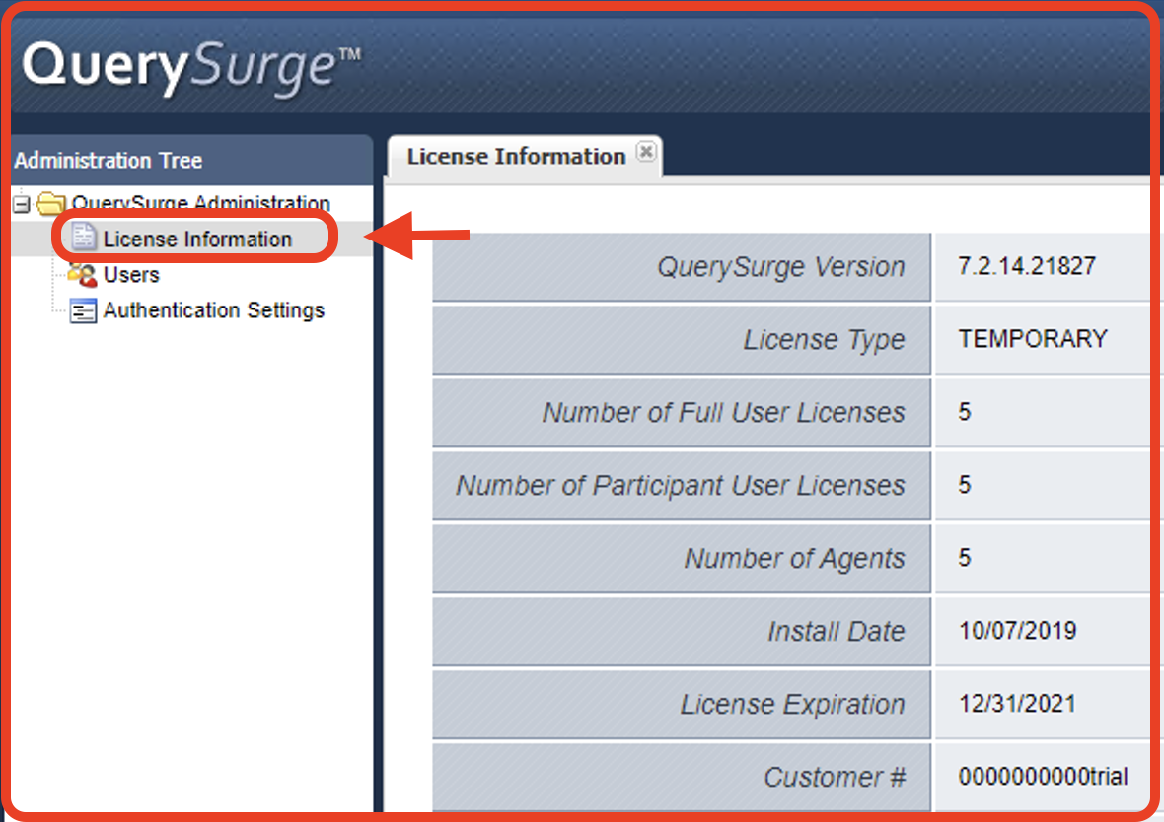Select the Number of Agents label
Viewport: 1164px width, 822px height.
point(681,558)
